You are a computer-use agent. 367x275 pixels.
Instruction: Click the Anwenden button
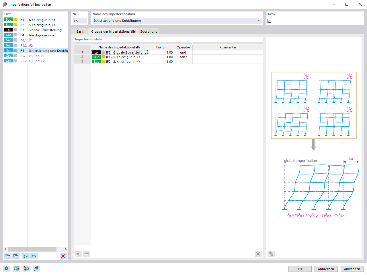pyautogui.click(x=352, y=269)
